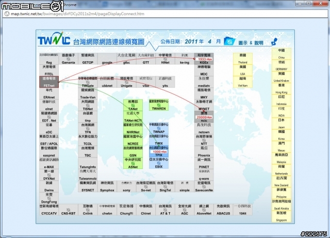Select the TFN network node

point(88,128)
